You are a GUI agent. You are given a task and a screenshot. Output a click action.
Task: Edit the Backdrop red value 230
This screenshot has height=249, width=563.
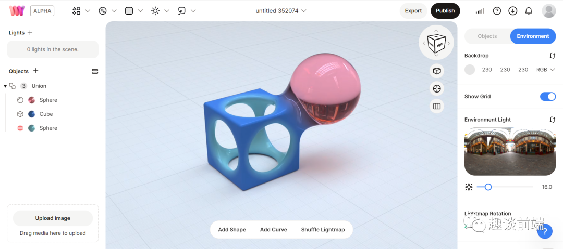coord(487,70)
